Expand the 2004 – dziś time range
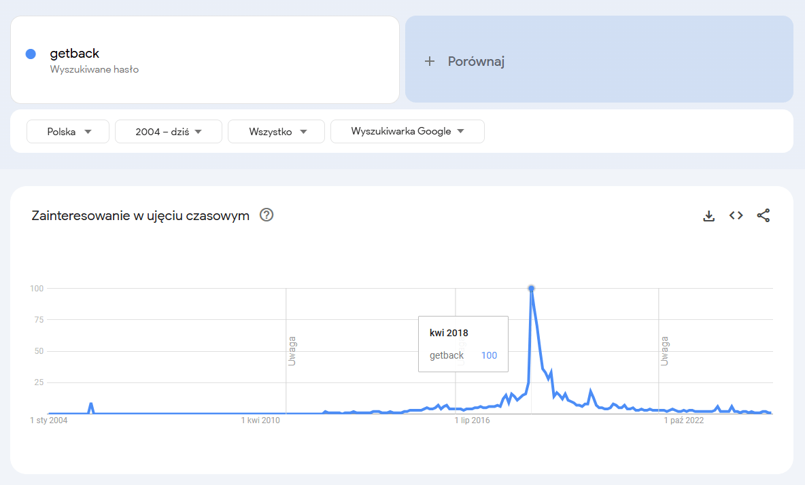 coord(169,132)
